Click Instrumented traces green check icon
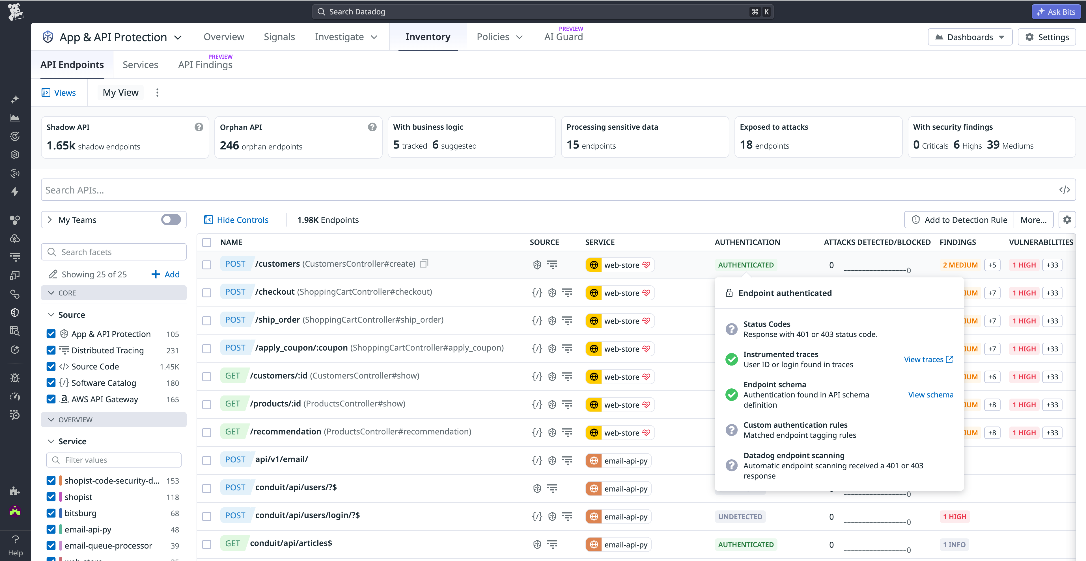The width and height of the screenshot is (1086, 561). [x=731, y=359]
